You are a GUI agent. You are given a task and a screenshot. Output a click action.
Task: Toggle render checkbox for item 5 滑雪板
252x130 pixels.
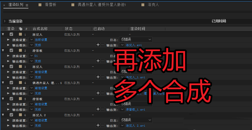11,99
